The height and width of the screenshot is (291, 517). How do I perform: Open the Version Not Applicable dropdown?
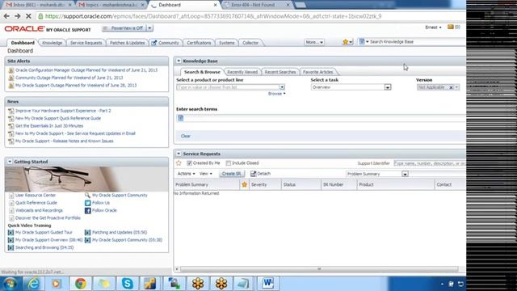pos(456,87)
